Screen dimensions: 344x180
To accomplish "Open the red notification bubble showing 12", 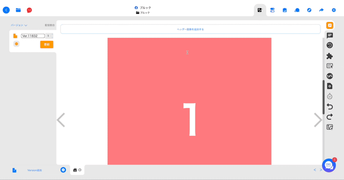I will pos(29,10).
